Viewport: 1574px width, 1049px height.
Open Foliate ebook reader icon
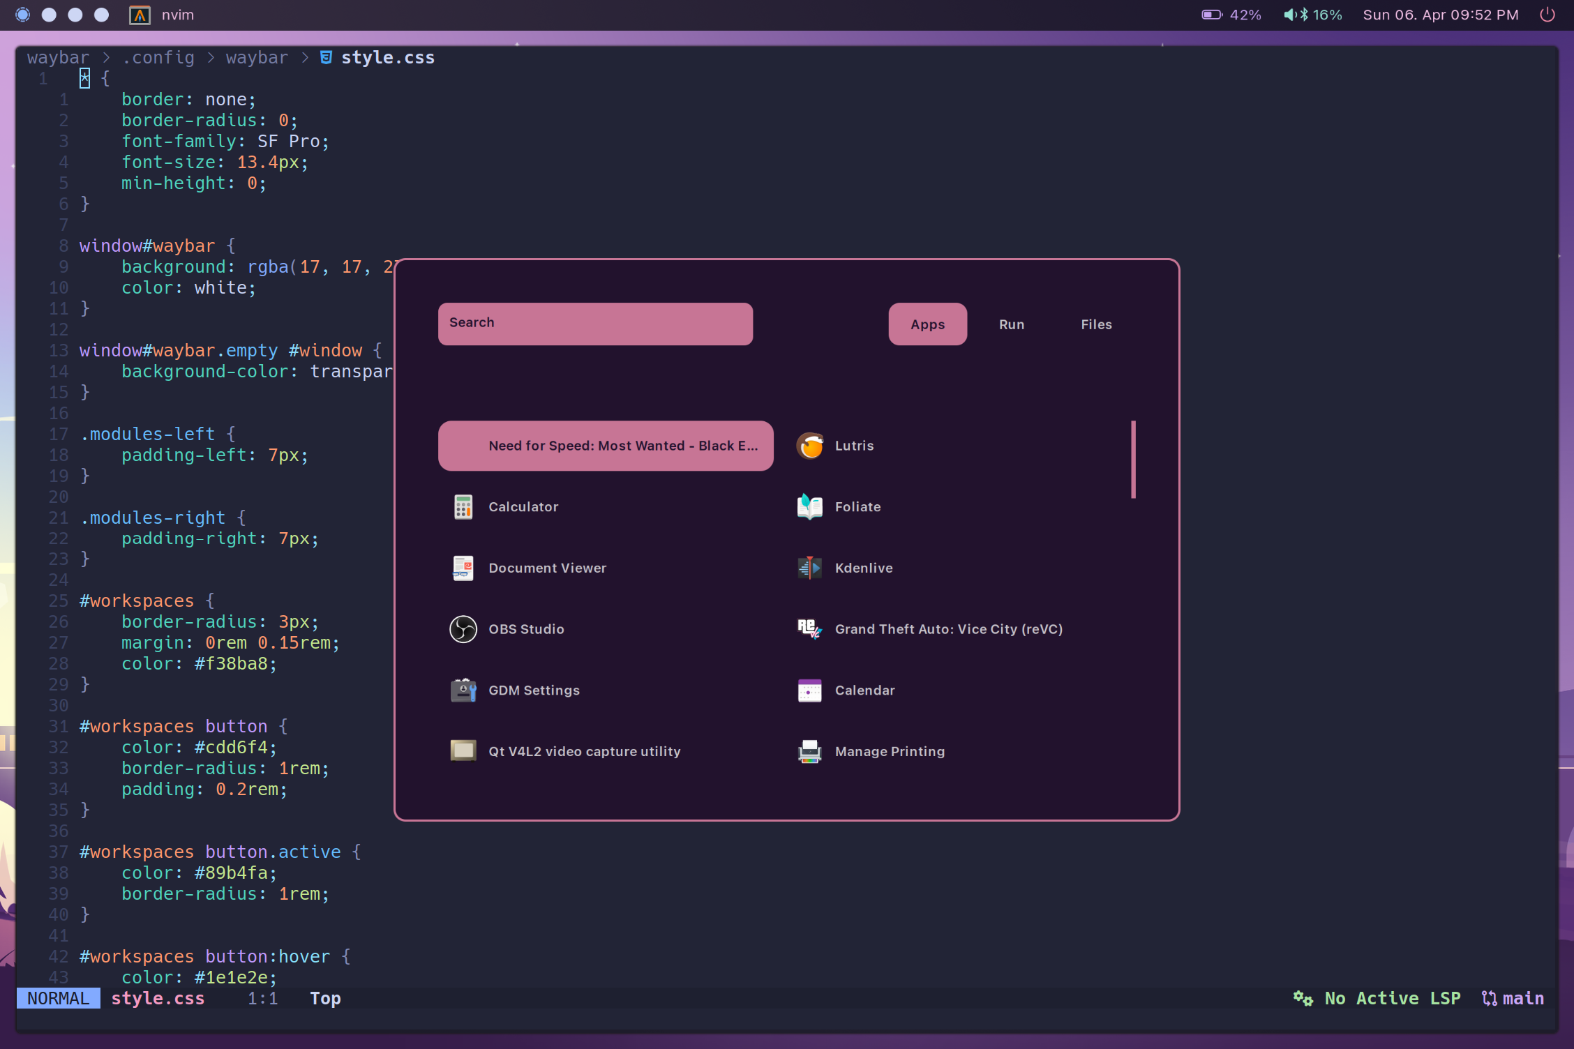(x=809, y=507)
